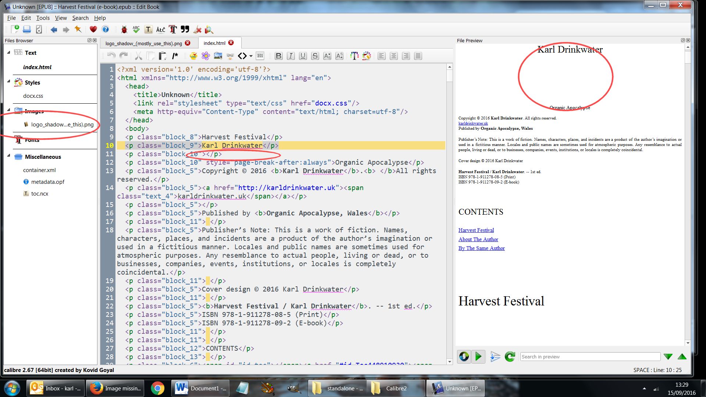706x397 pixels.
Task: Open the File menu
Action: pyautogui.click(x=11, y=18)
